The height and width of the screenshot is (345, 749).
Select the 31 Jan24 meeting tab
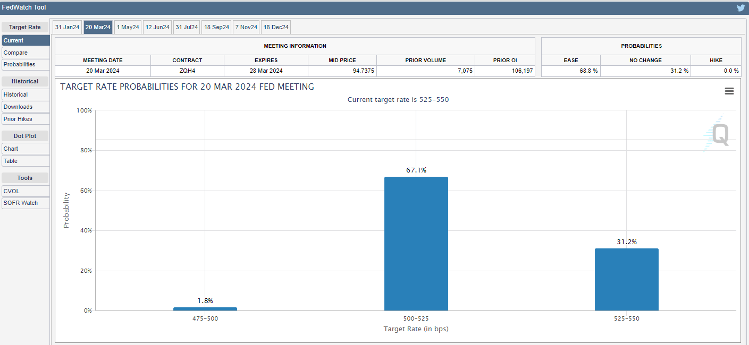(67, 27)
